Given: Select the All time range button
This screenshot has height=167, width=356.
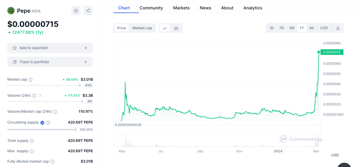Looking at the screenshot, I should [x=311, y=28].
